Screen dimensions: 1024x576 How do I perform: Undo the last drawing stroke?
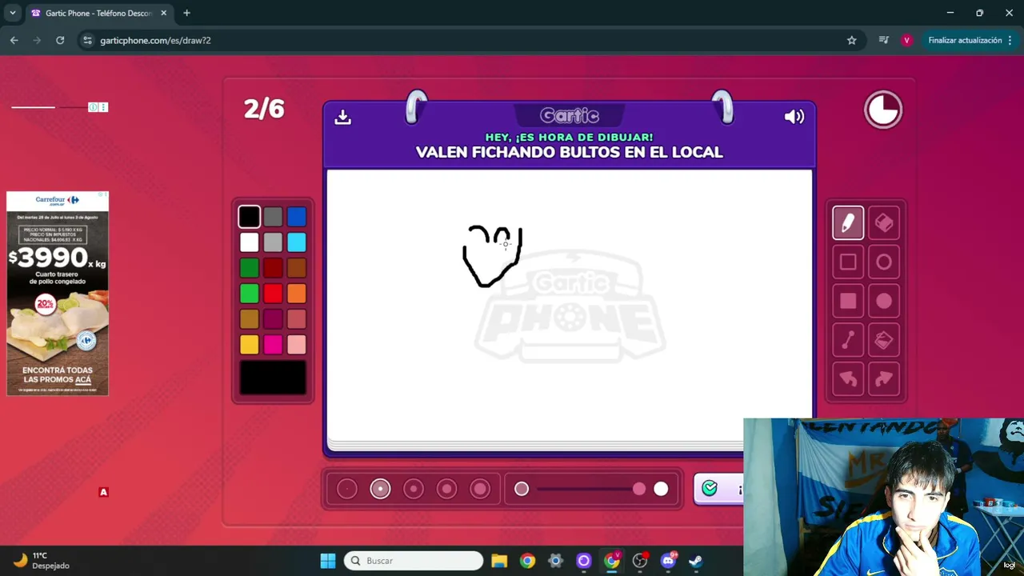[848, 379]
